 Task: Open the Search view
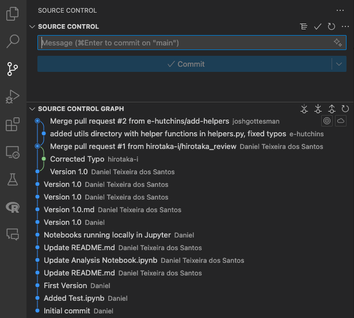13,41
